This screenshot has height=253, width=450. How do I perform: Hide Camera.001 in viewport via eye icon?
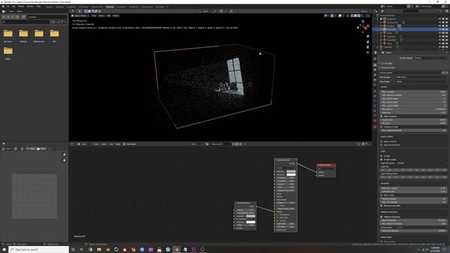439,22
